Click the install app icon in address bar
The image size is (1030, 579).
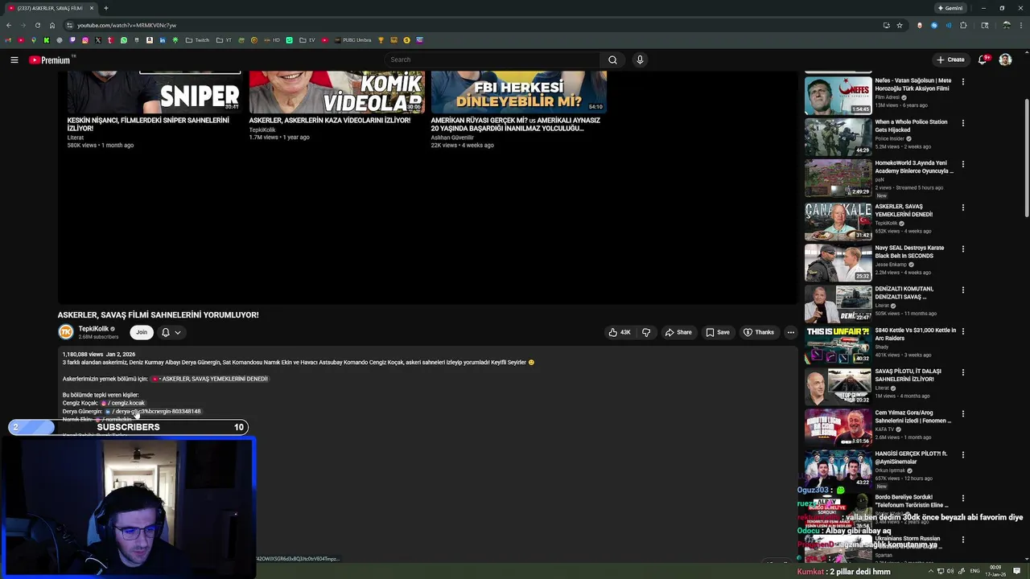pos(886,25)
